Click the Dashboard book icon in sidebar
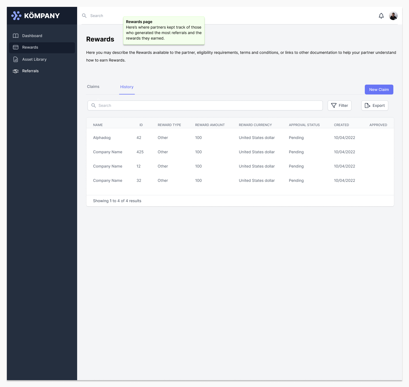This screenshot has height=387, width=409. click(x=16, y=36)
